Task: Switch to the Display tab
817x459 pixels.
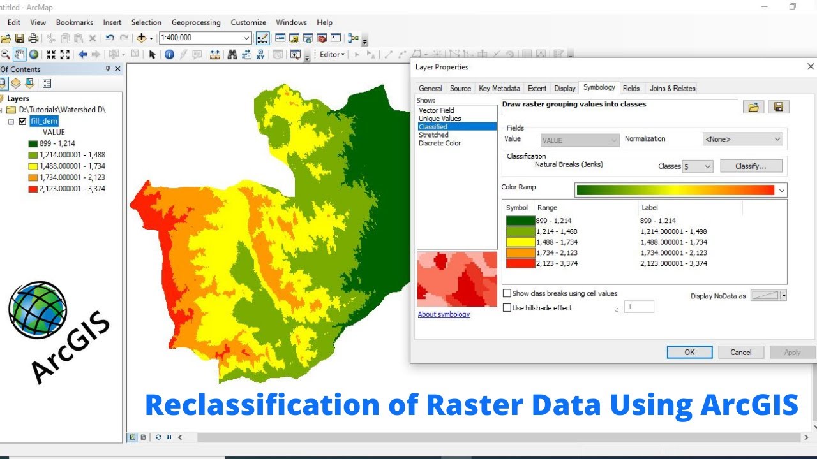Action: tap(565, 88)
